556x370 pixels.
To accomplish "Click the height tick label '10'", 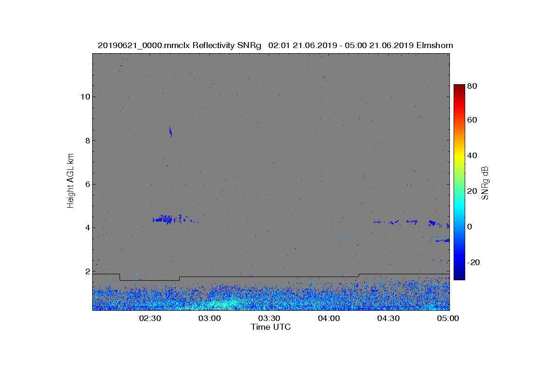I will pos(85,97).
